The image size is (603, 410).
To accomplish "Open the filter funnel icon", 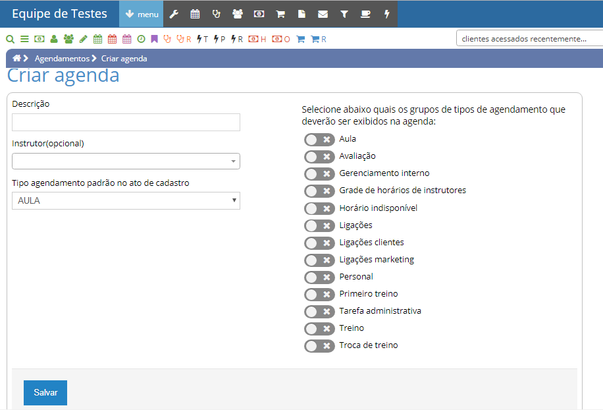I will 344,14.
